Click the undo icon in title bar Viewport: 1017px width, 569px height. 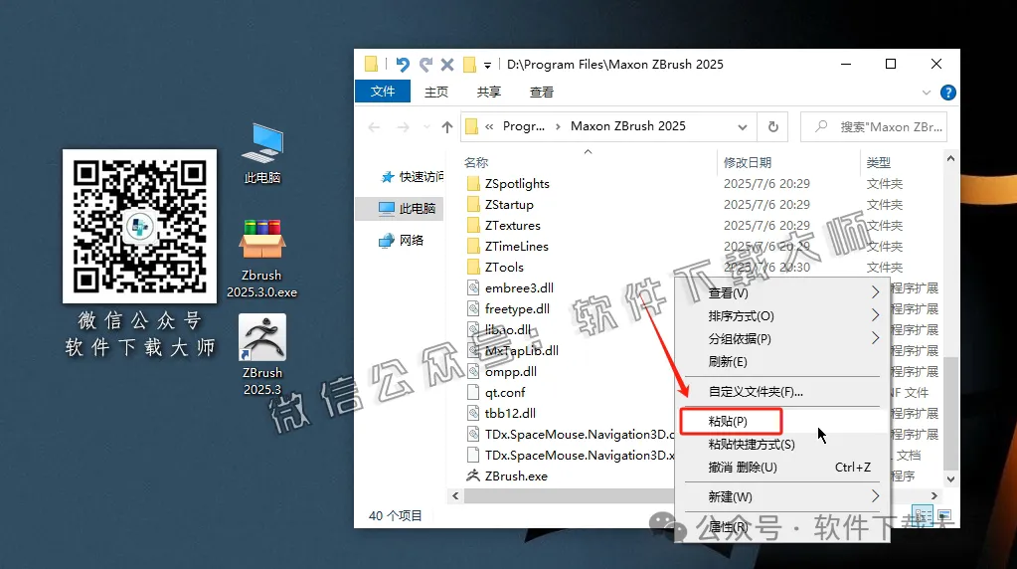pos(403,65)
